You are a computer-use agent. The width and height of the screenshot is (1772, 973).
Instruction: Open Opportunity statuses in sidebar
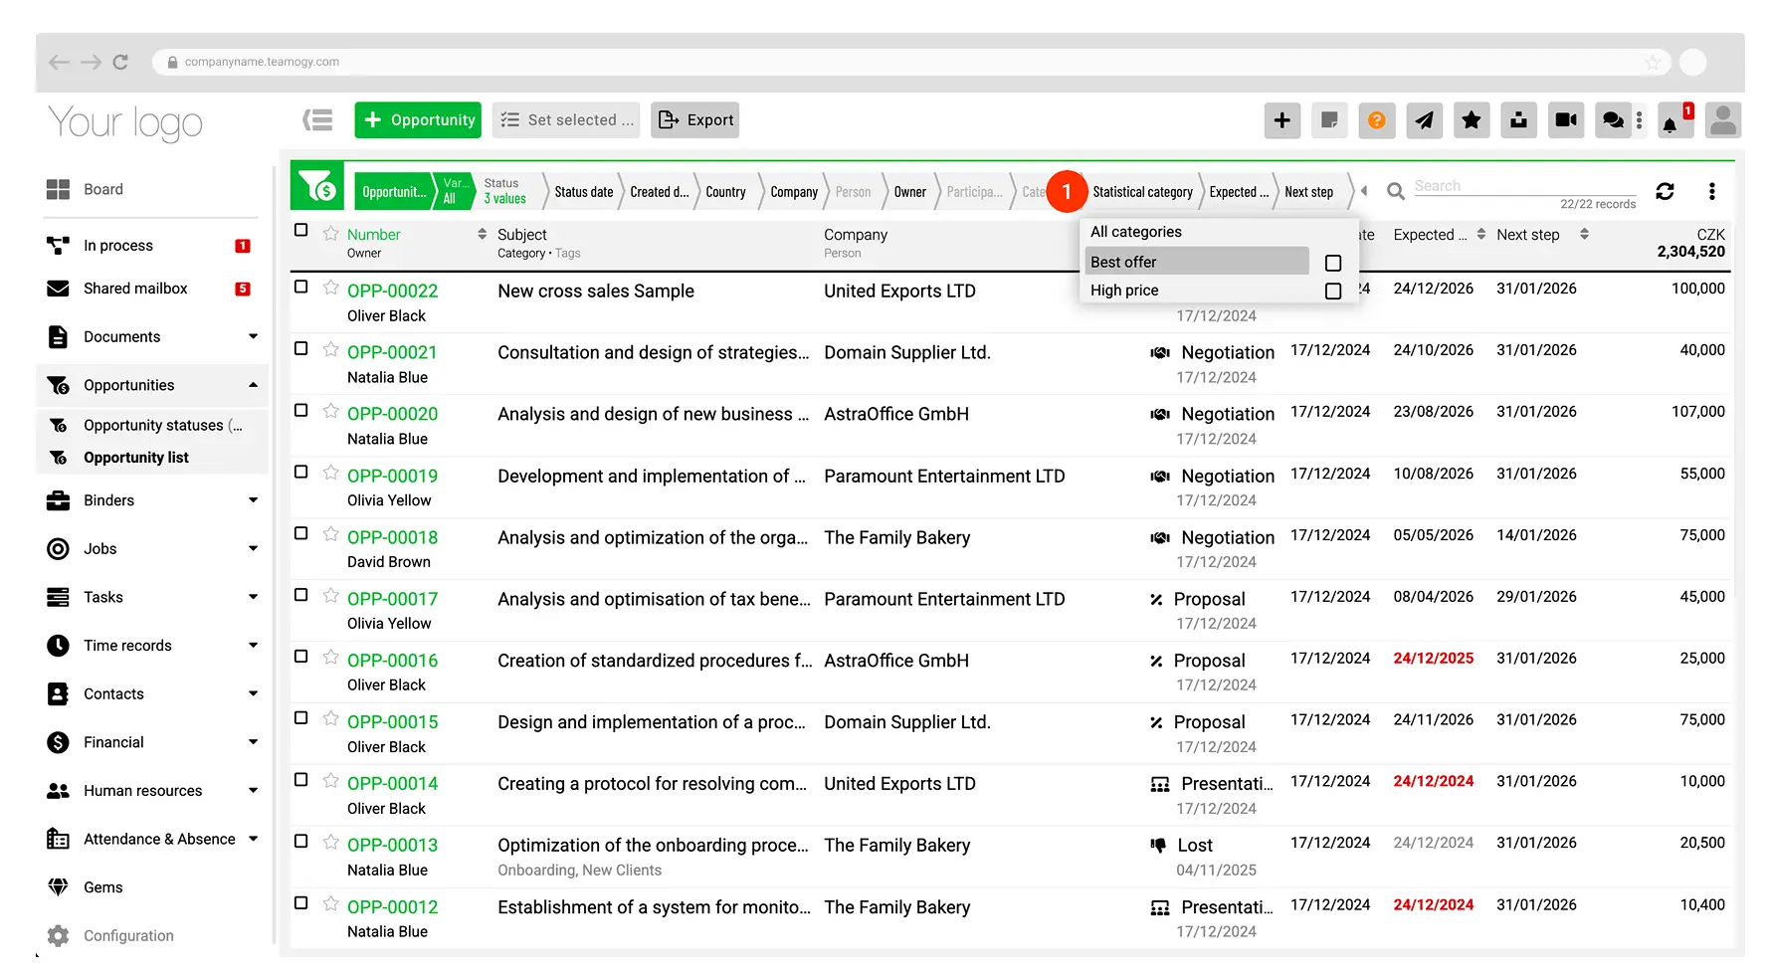pos(153,425)
